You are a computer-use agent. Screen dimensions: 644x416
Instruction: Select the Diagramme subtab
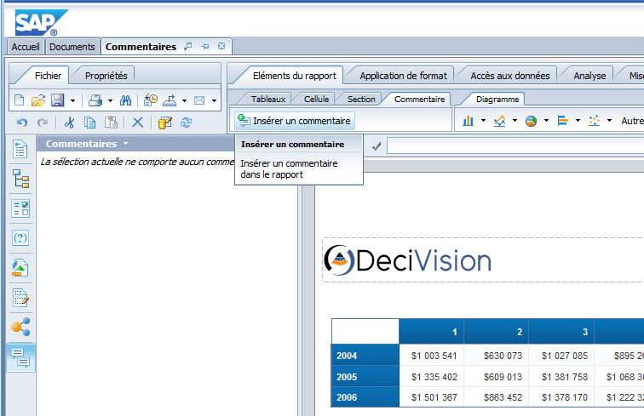coord(497,99)
